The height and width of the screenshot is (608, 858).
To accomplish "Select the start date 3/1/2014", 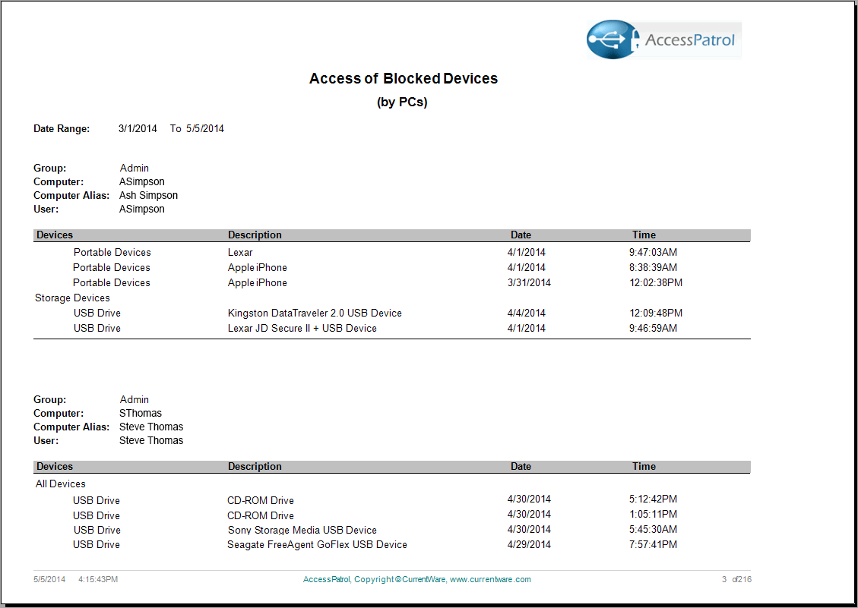I will (138, 129).
